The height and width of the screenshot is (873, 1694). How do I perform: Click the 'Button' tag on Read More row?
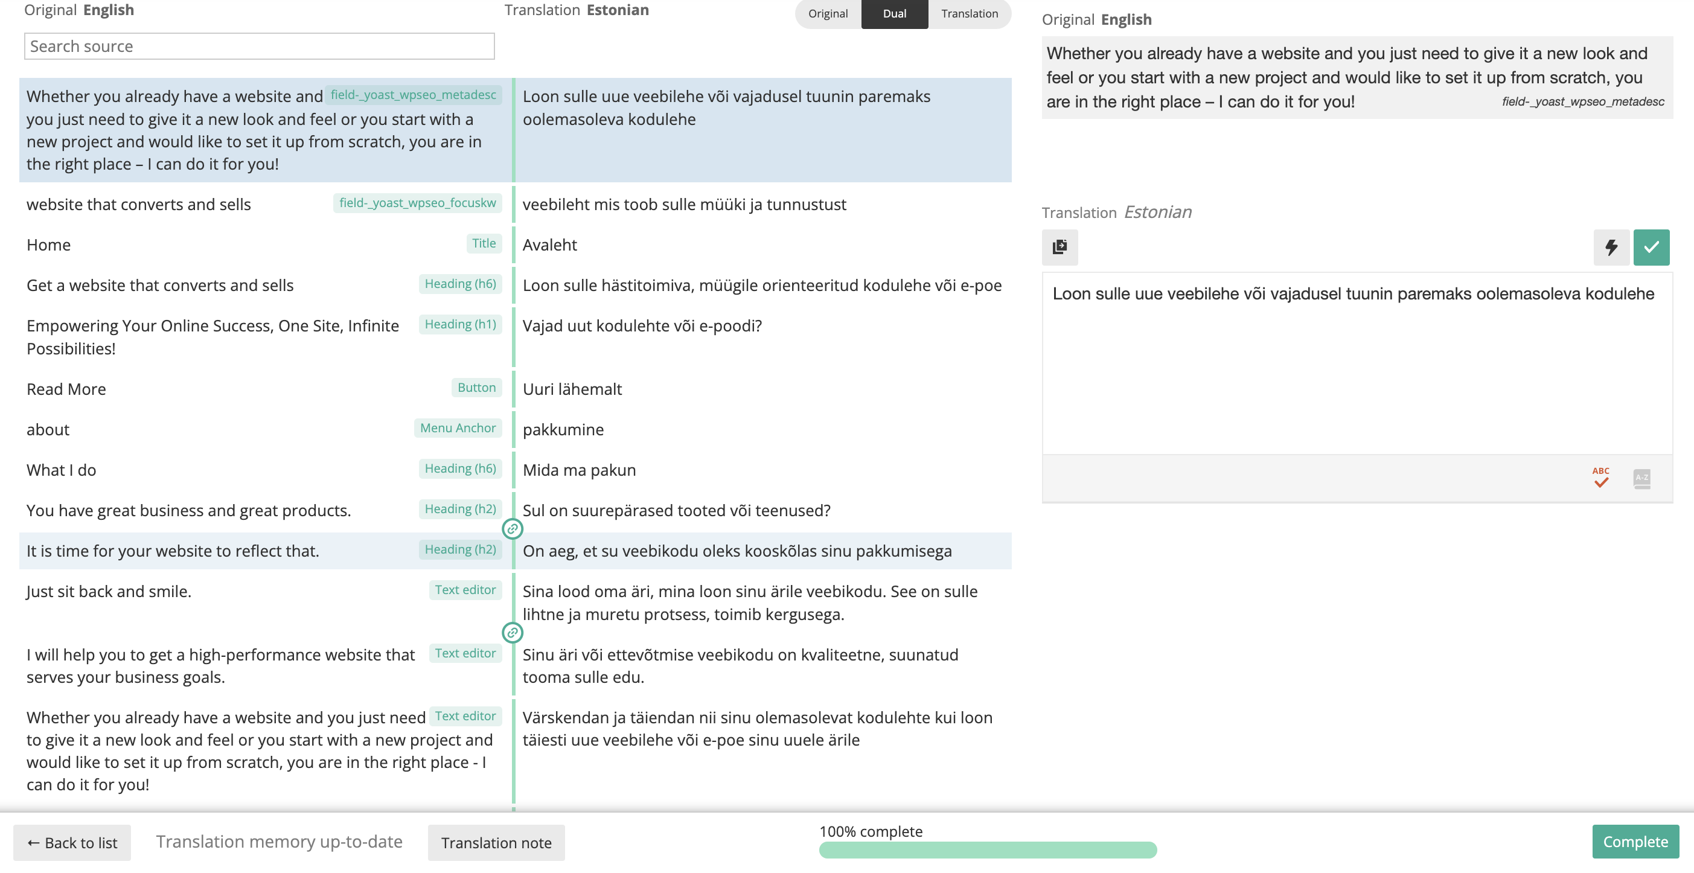477,388
